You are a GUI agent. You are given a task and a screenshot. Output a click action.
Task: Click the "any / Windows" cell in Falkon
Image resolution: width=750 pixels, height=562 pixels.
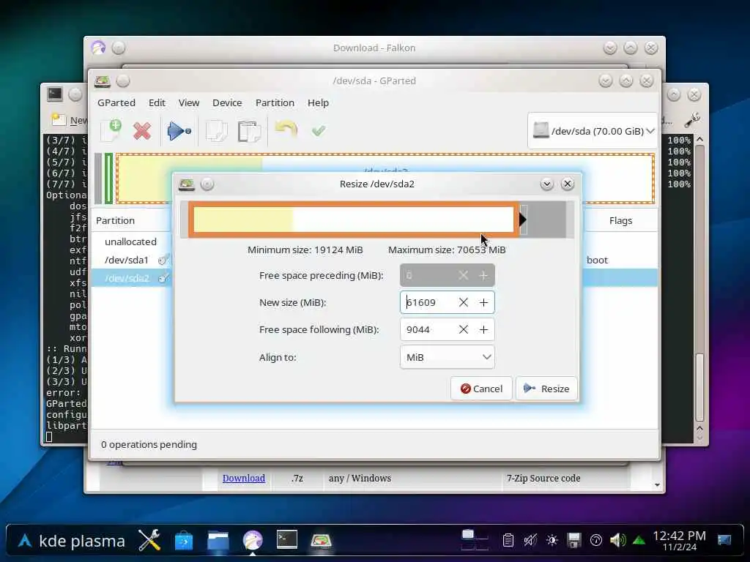pyautogui.click(x=360, y=478)
